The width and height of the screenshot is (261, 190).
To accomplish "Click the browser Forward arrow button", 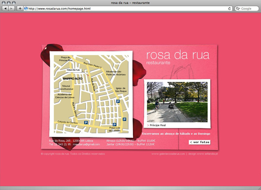I will pyautogui.click(x=11, y=9).
